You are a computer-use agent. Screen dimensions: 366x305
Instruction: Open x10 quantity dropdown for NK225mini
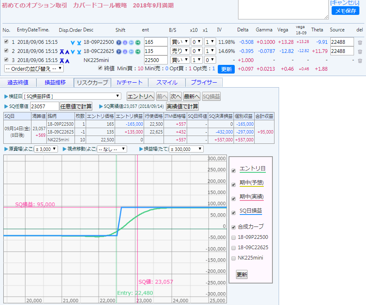click(197, 60)
